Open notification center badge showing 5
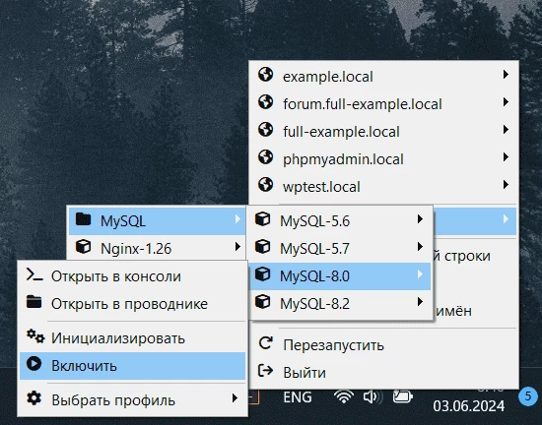Viewport: 542px width, 425px height. tap(528, 396)
